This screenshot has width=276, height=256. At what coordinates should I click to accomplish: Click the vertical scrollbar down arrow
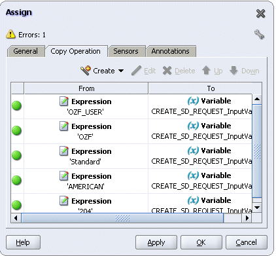pyautogui.click(x=257, y=208)
